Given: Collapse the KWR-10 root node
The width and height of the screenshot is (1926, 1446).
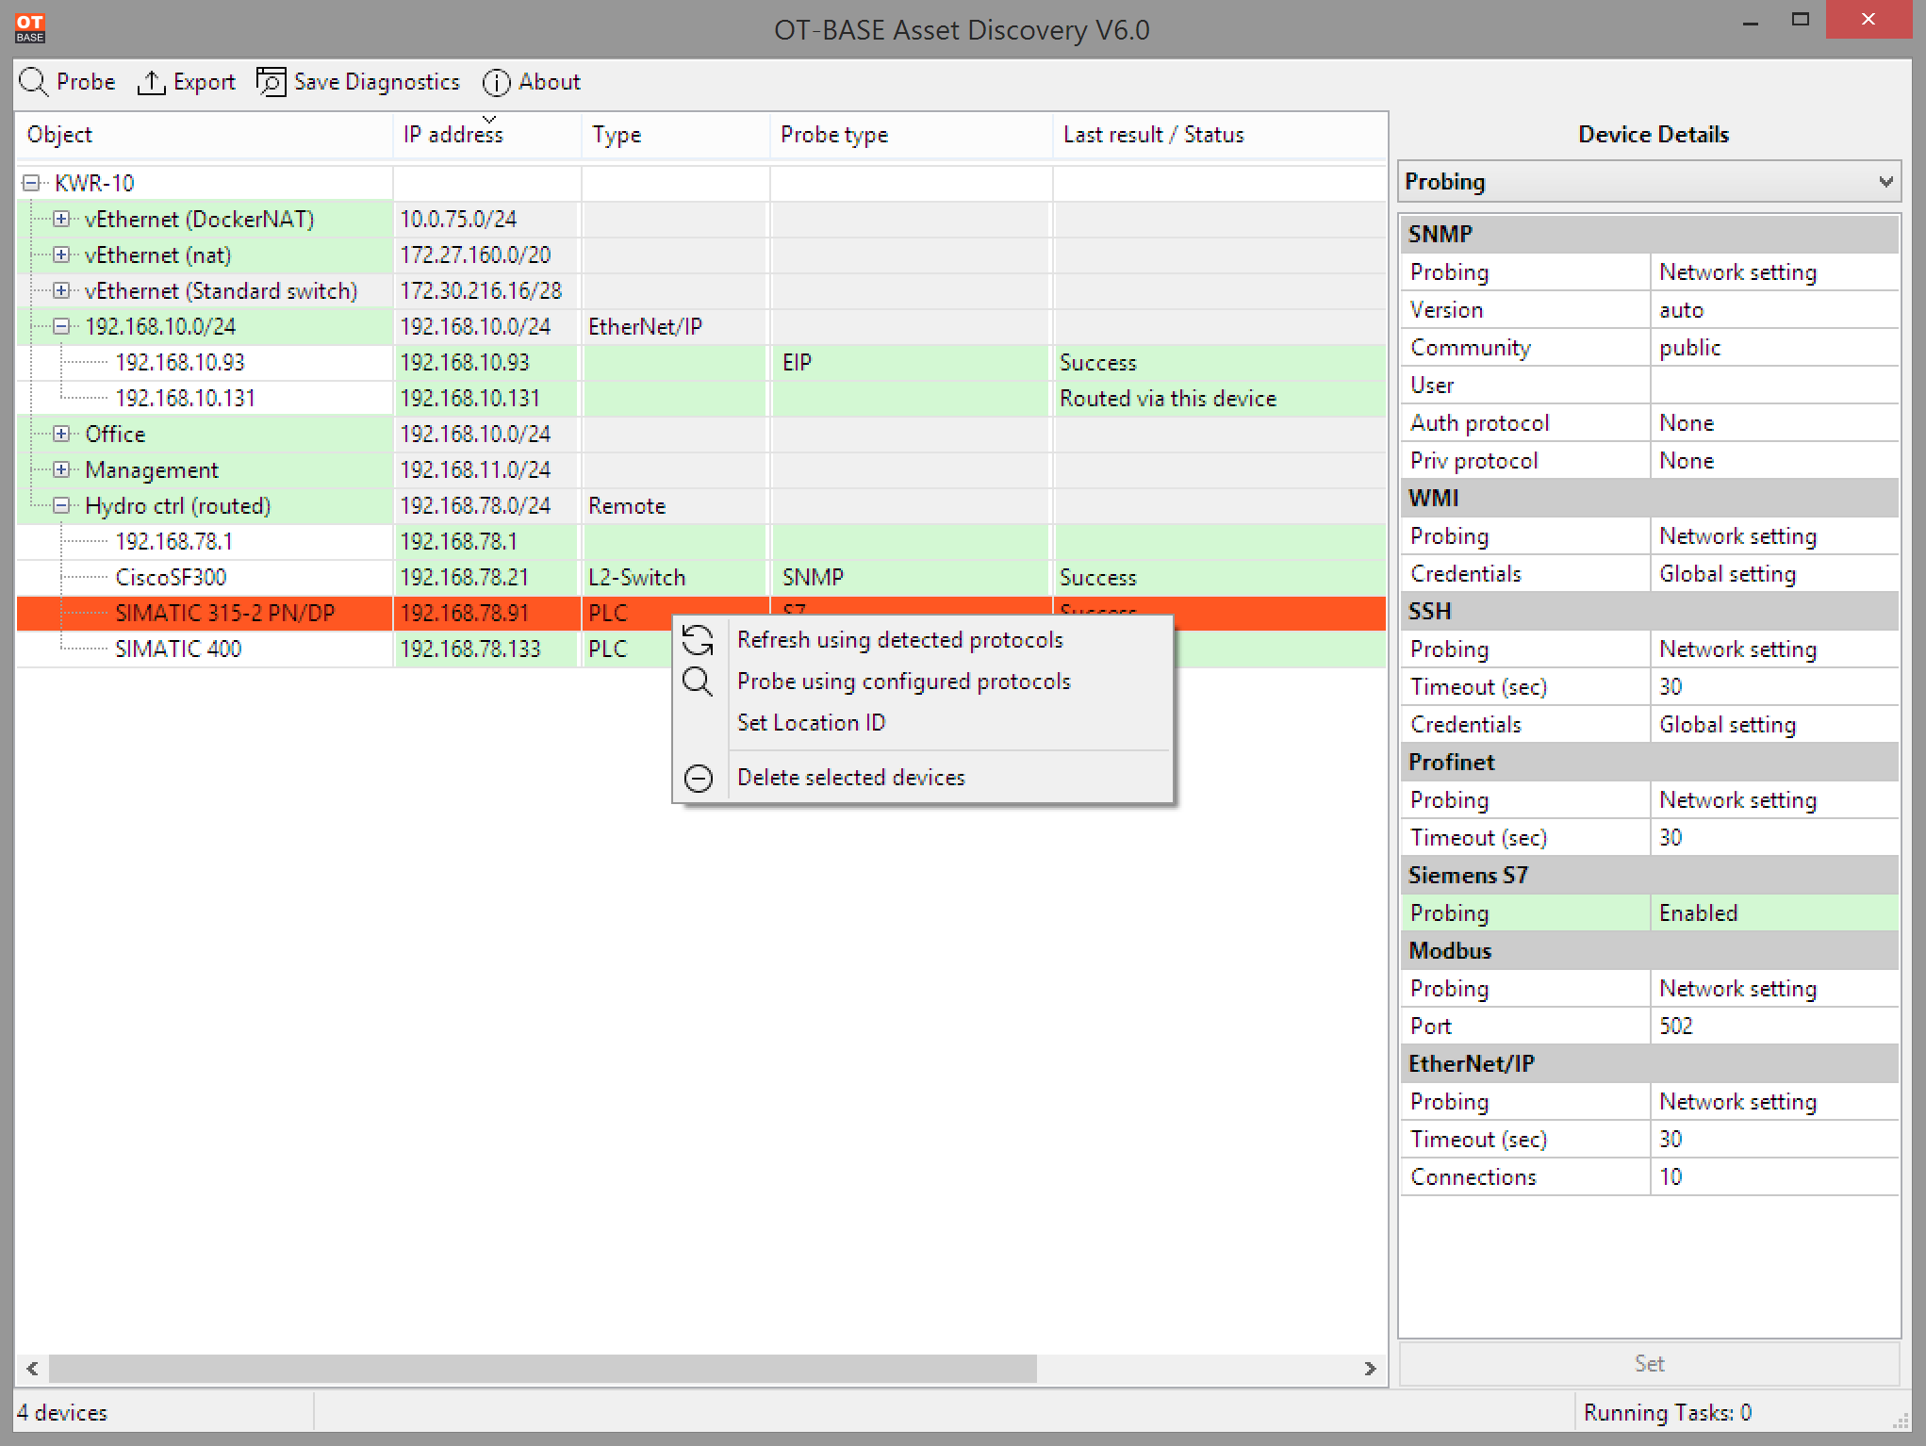Looking at the screenshot, I should pyautogui.click(x=31, y=183).
